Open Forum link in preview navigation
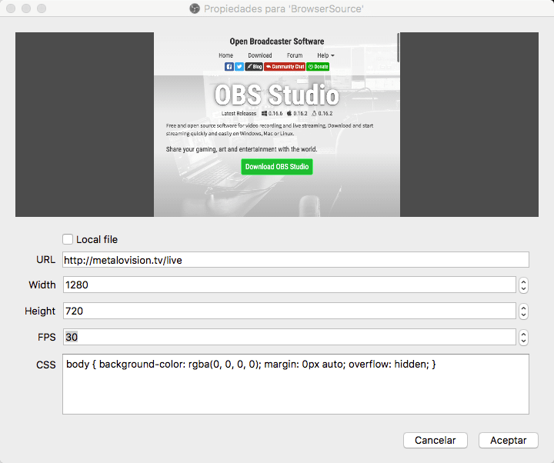The width and height of the screenshot is (554, 463). 295,55
